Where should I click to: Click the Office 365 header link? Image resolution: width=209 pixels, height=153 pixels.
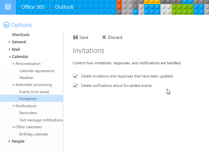33,7
